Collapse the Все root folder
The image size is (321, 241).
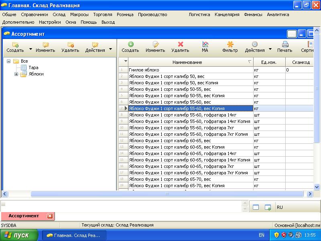pyautogui.click(x=9, y=61)
